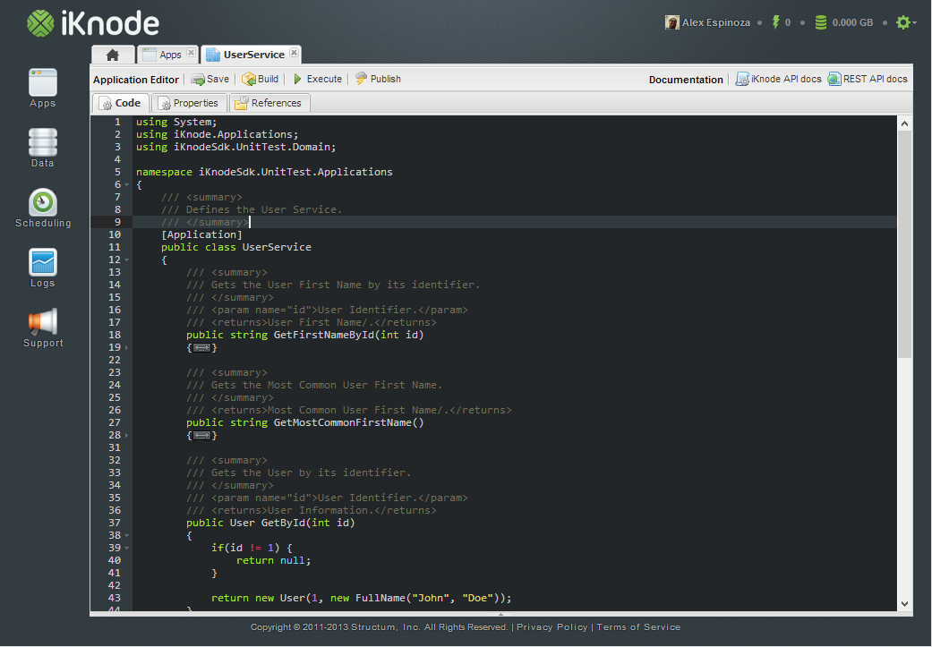Click 'UserService' class name in code
Viewport: 932px width, 647px height.
pyautogui.click(x=277, y=247)
